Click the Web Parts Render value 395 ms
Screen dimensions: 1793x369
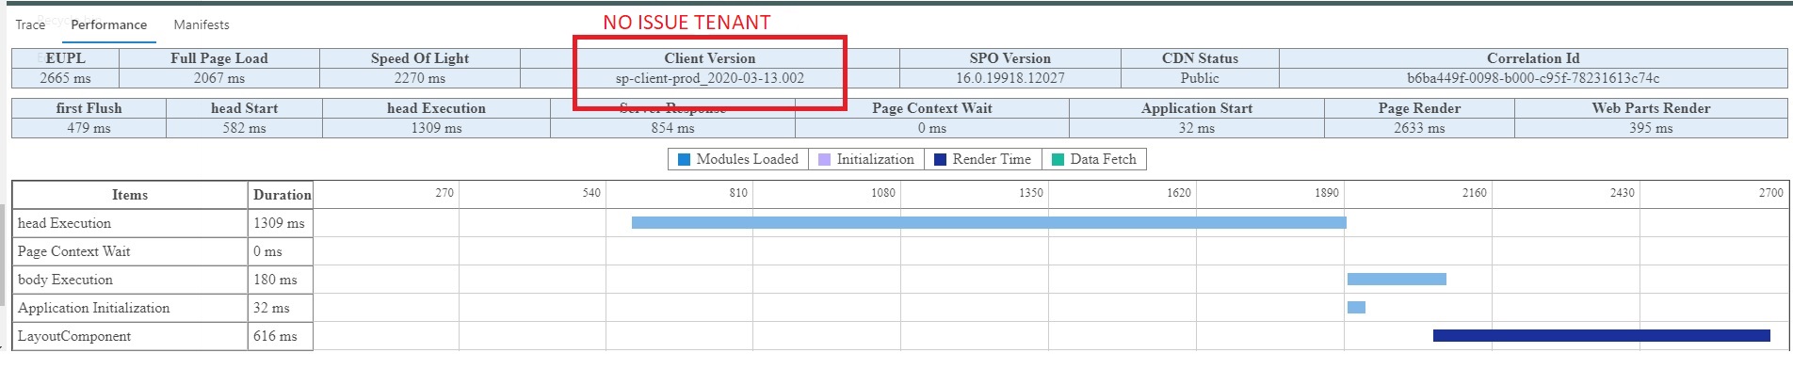pyautogui.click(x=1651, y=128)
